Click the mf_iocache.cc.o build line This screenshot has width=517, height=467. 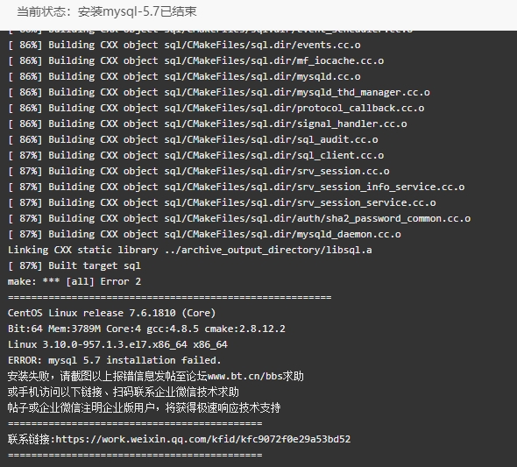pyautogui.click(x=195, y=60)
